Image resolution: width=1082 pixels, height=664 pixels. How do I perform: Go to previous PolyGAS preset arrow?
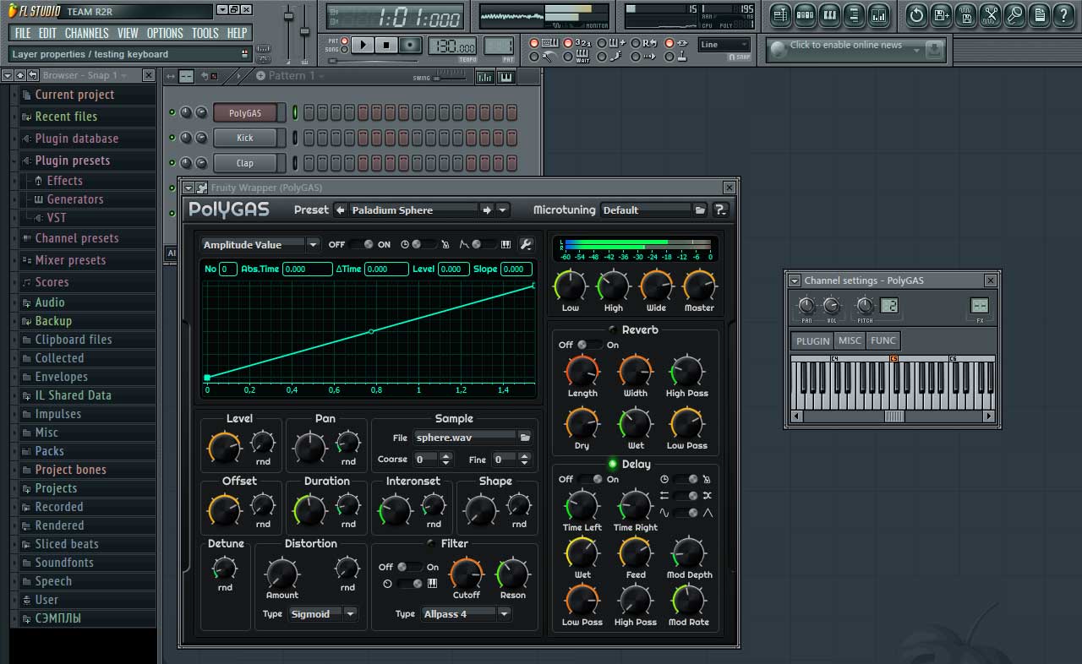coord(340,210)
